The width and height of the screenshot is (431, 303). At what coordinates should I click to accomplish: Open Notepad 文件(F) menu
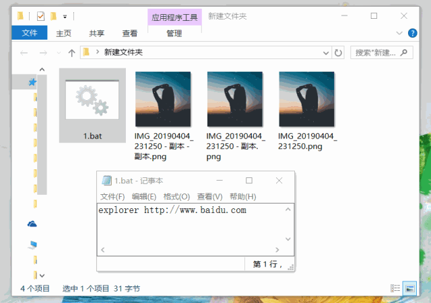point(112,197)
